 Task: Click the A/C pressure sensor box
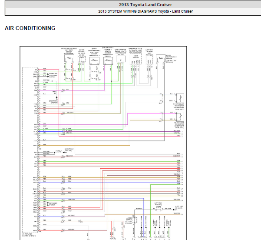pos(121,59)
